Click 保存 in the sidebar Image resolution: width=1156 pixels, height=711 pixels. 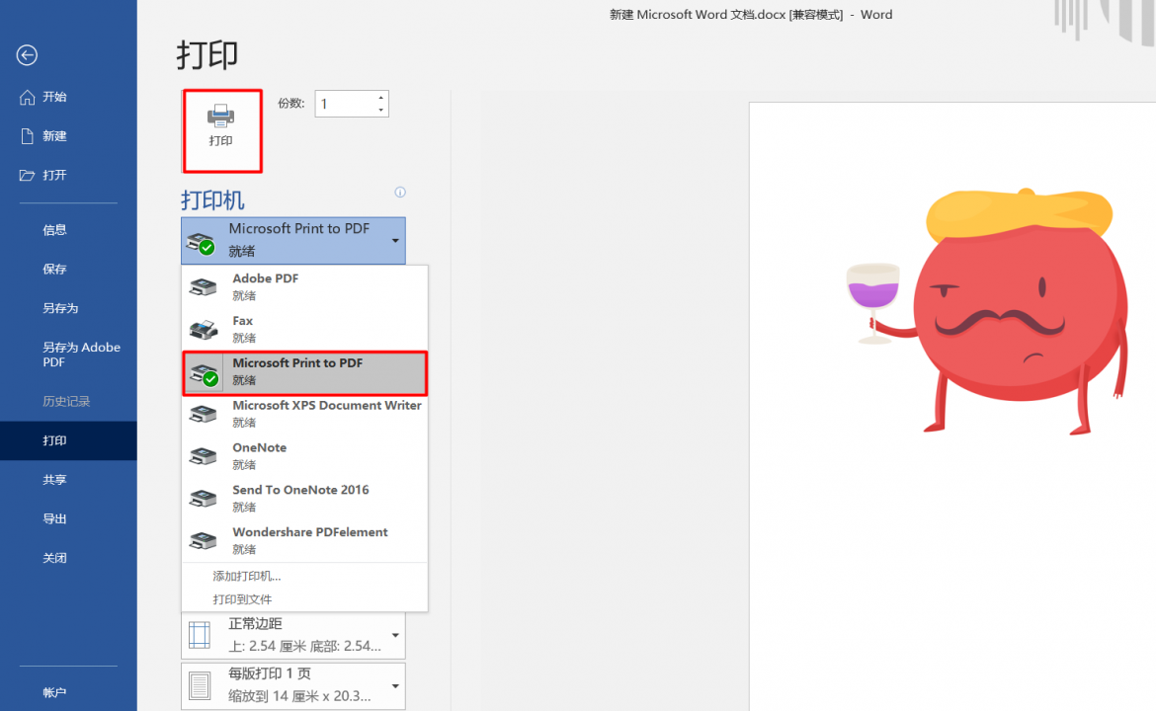pos(68,269)
